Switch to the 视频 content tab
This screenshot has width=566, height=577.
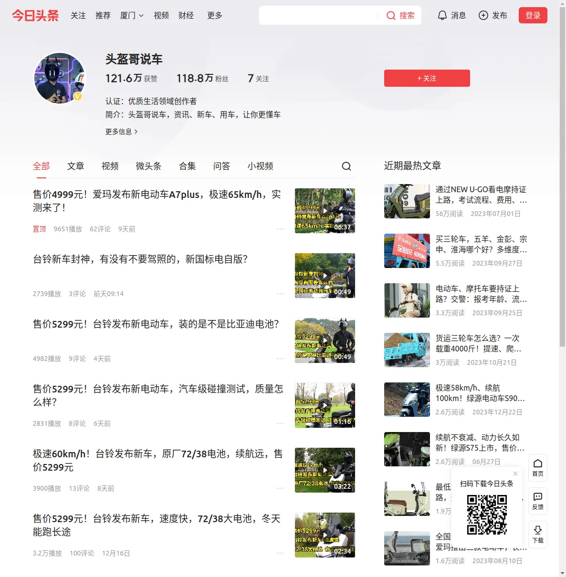click(110, 166)
